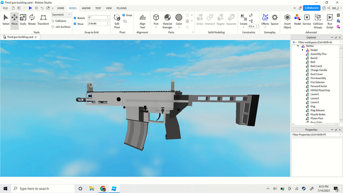Click the share icon near username
Screen dimensions: 343x193
point(329,8)
